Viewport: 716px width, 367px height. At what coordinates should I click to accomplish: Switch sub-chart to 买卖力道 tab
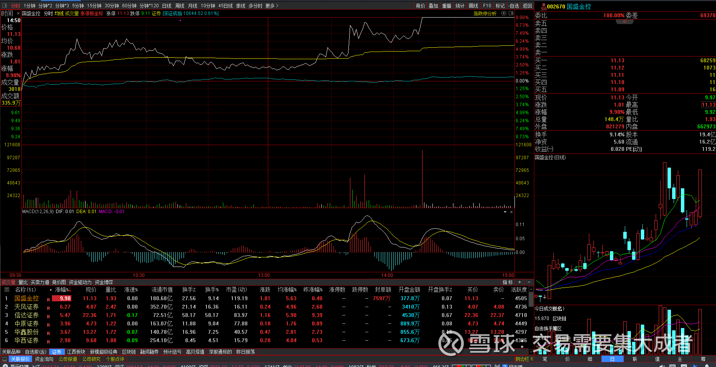click(40, 282)
